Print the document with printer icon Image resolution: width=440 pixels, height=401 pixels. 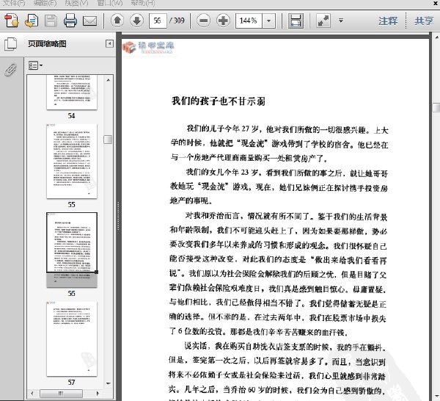[70, 21]
